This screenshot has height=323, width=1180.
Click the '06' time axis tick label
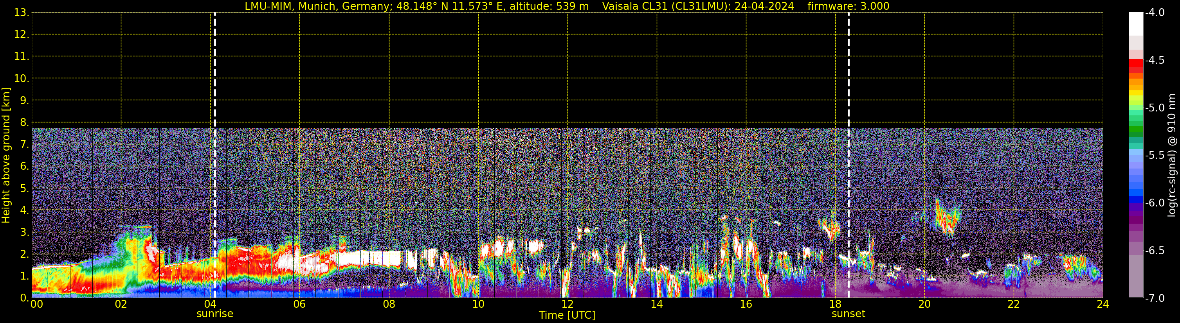tap(299, 305)
